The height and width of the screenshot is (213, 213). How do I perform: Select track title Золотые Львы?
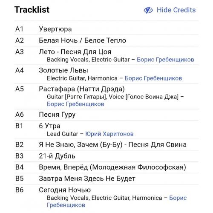[63, 70]
